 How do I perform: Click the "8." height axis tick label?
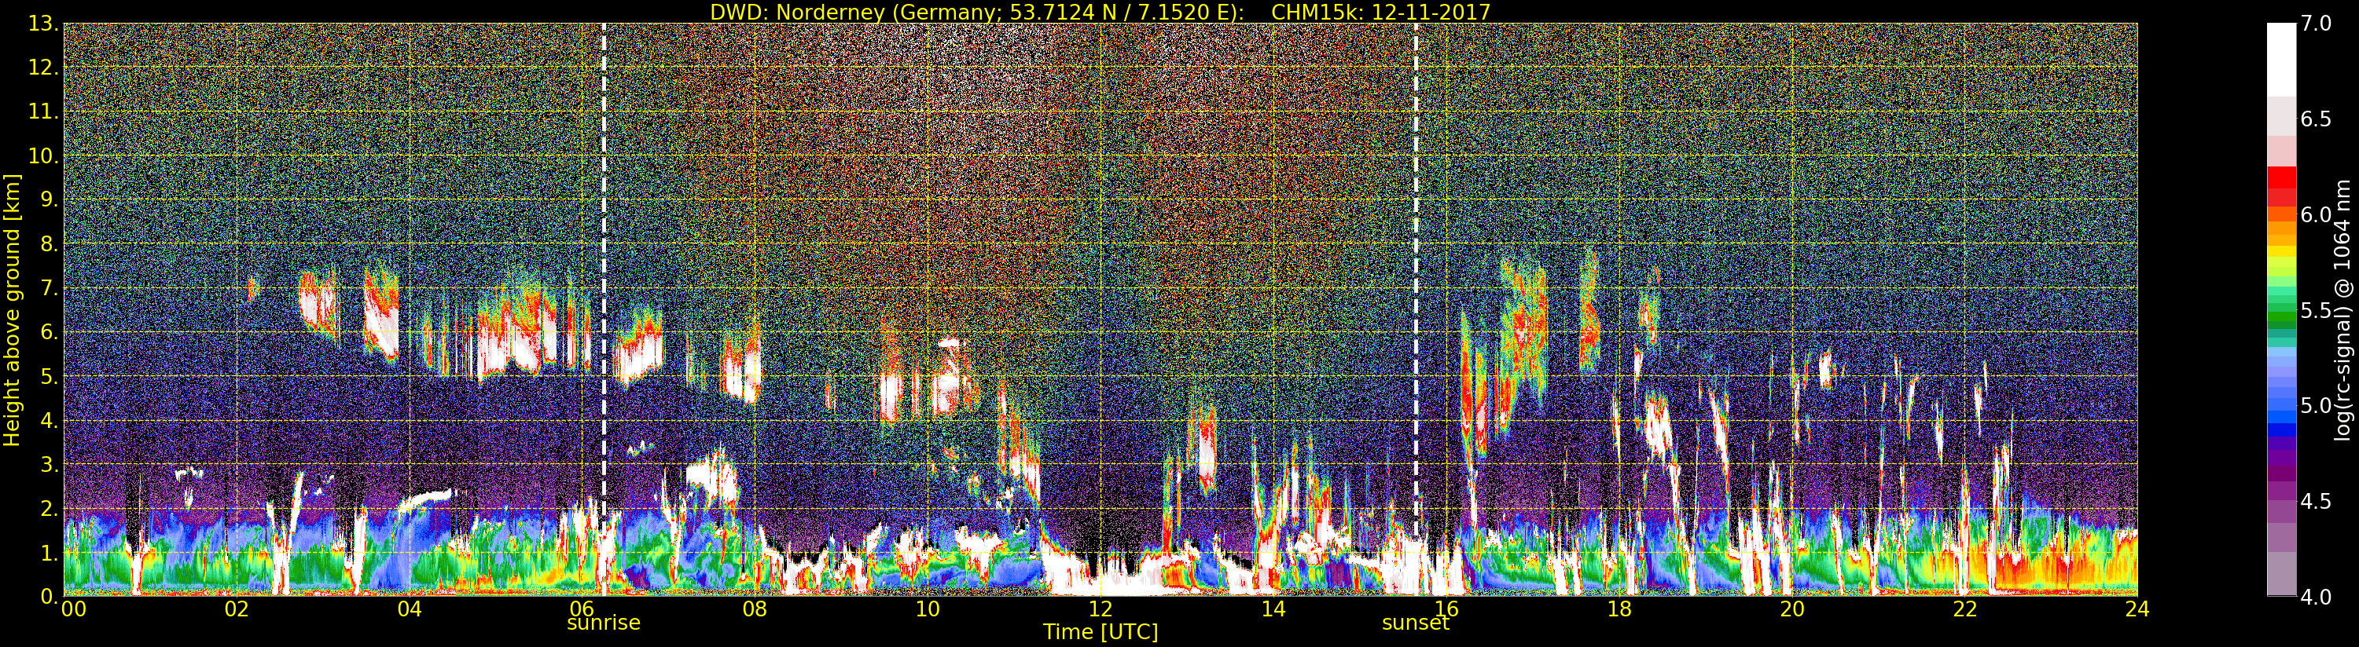click(x=50, y=243)
